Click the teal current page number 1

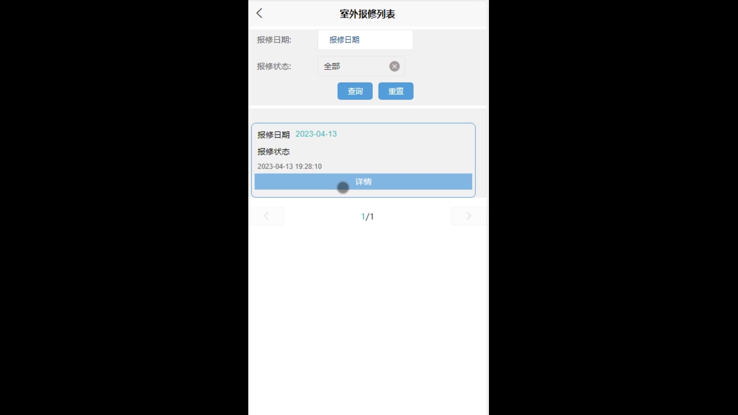tap(363, 217)
